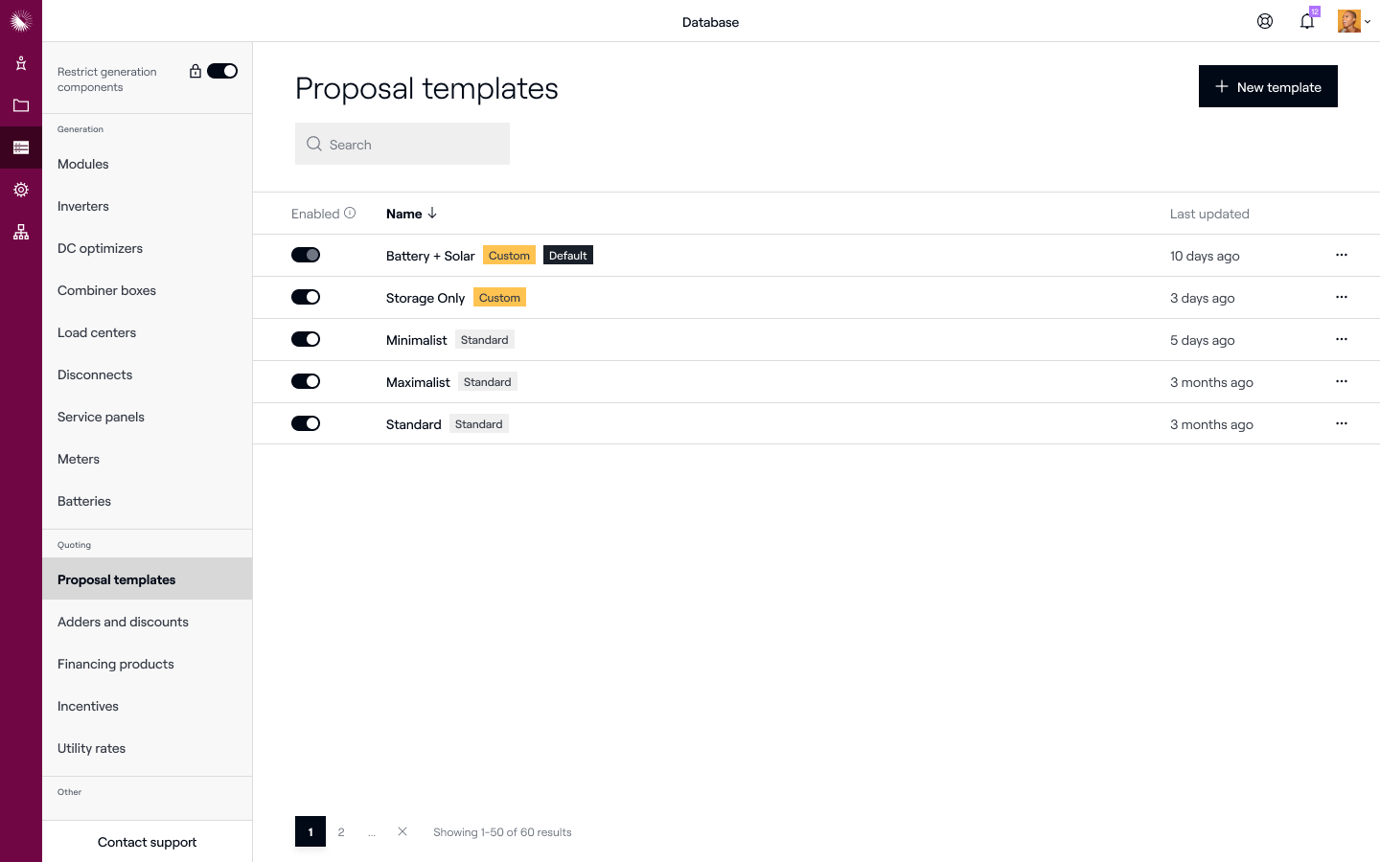Toggle Restrict generation components switch
The image size is (1380, 862).
tap(222, 71)
